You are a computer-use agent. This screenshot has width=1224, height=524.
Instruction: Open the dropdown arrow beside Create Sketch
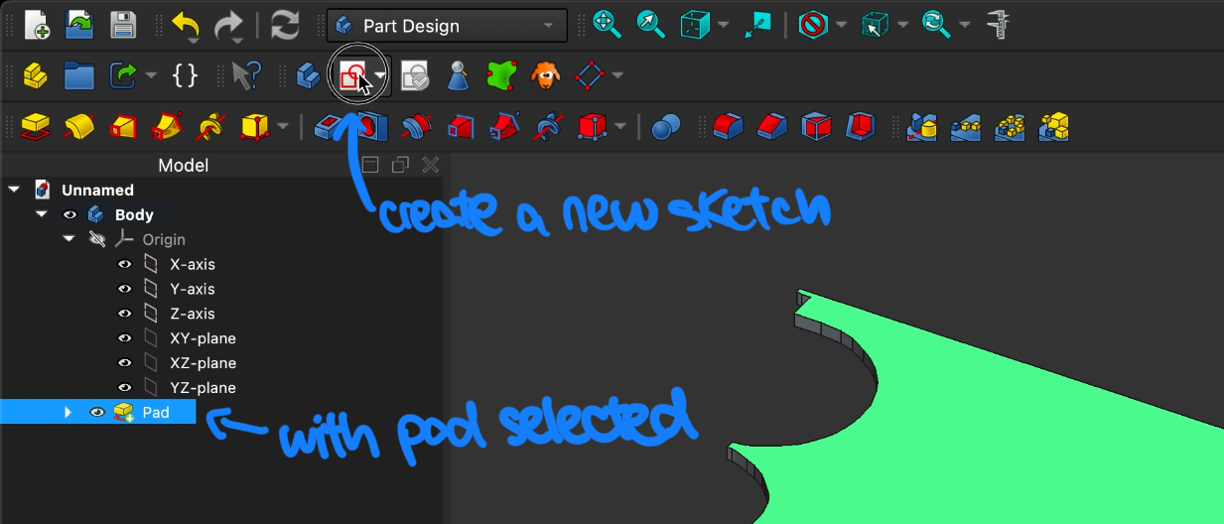pos(380,76)
